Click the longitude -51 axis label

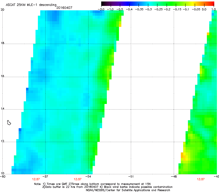[x=131, y=177]
